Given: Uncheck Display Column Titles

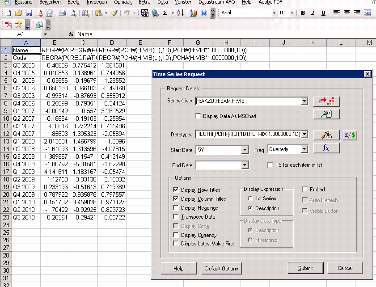Looking at the screenshot, I should pyautogui.click(x=176, y=199).
